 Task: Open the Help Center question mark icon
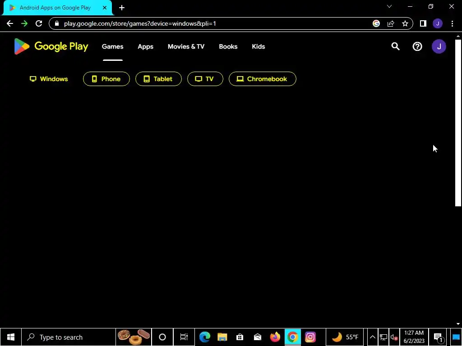tap(417, 46)
